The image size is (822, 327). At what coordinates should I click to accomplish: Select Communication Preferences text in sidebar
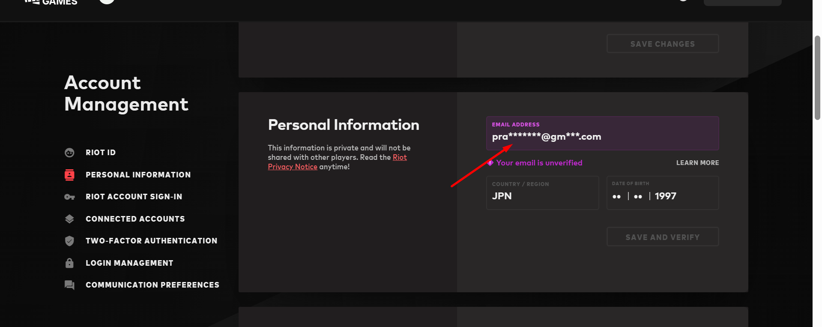152,285
